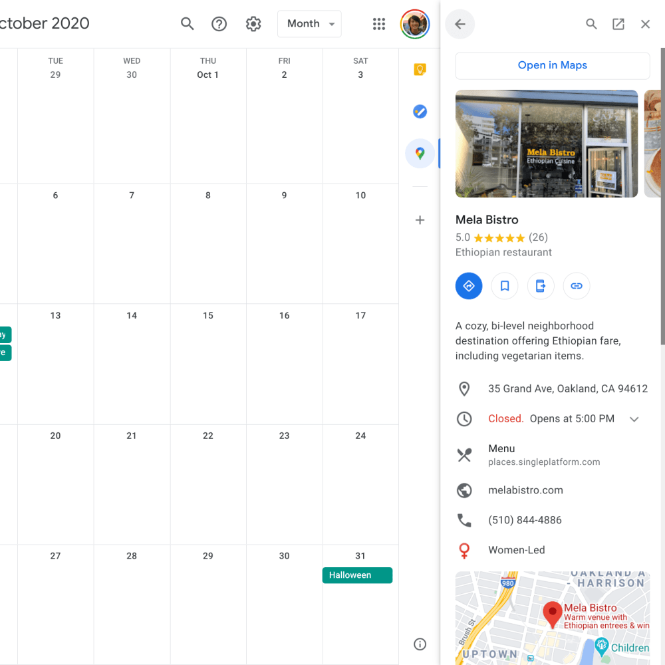
Task: Save Mela Bistro with the bookmark icon
Action: pos(505,286)
